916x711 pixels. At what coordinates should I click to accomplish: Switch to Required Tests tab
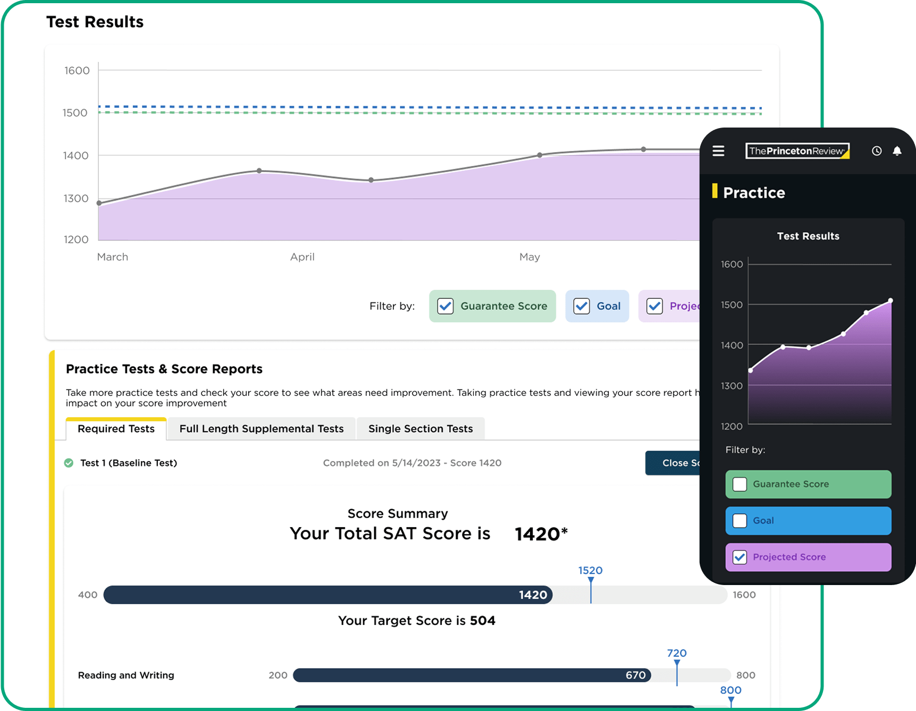click(116, 429)
